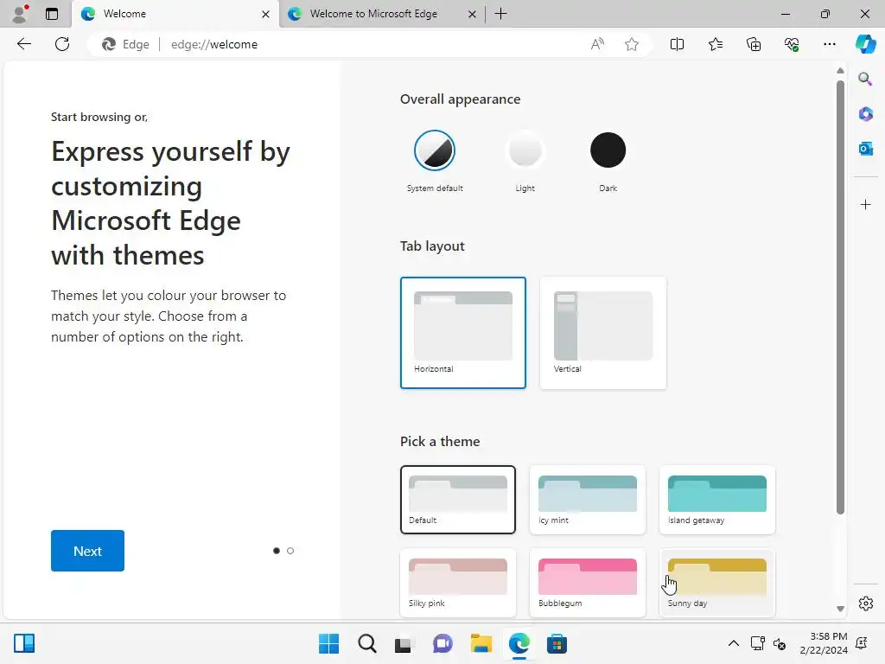Go to second page indicator dot
This screenshot has width=885, height=664.
point(290,551)
